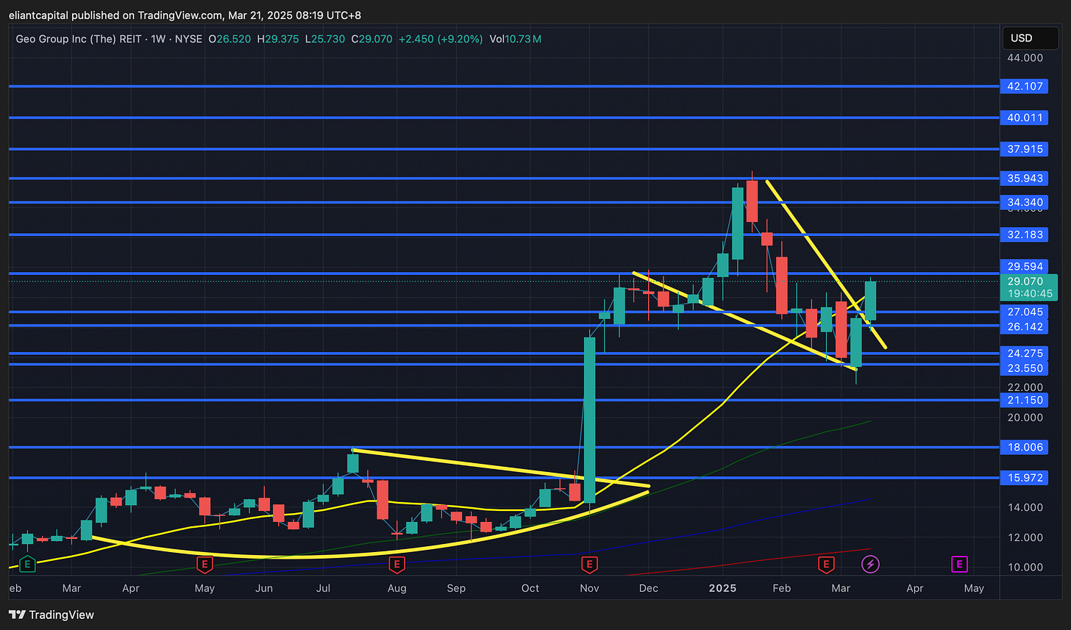Click the 10.000 axis tick
Viewport: 1071px width, 630px height.
coord(1025,568)
